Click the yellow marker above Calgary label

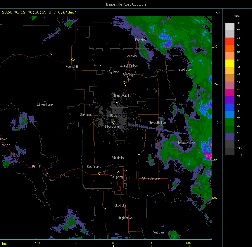pyautogui.click(x=118, y=173)
